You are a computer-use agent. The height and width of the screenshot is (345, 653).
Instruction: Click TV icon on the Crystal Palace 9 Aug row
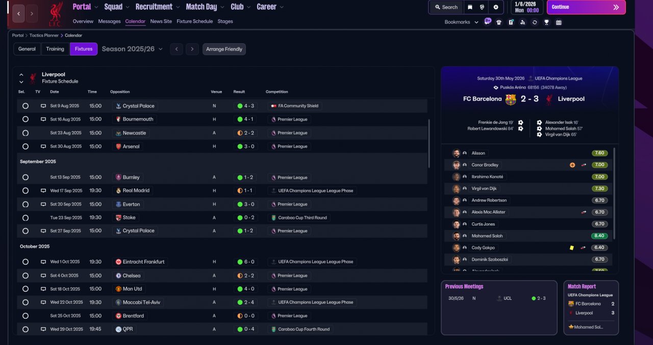43,106
